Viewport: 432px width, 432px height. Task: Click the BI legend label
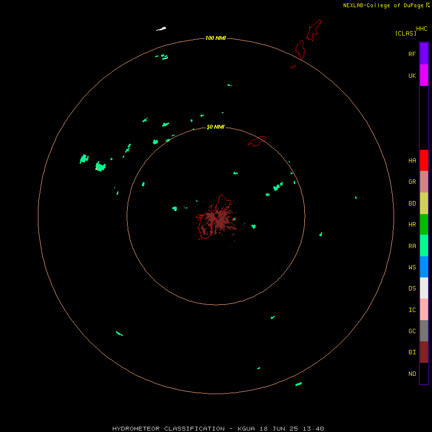pos(412,352)
